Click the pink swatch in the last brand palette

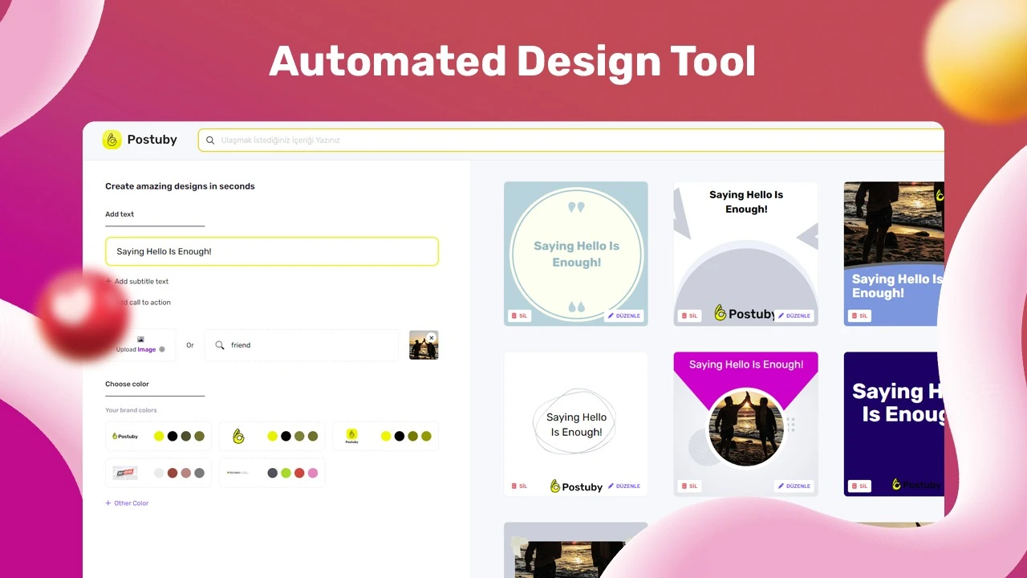click(x=313, y=473)
